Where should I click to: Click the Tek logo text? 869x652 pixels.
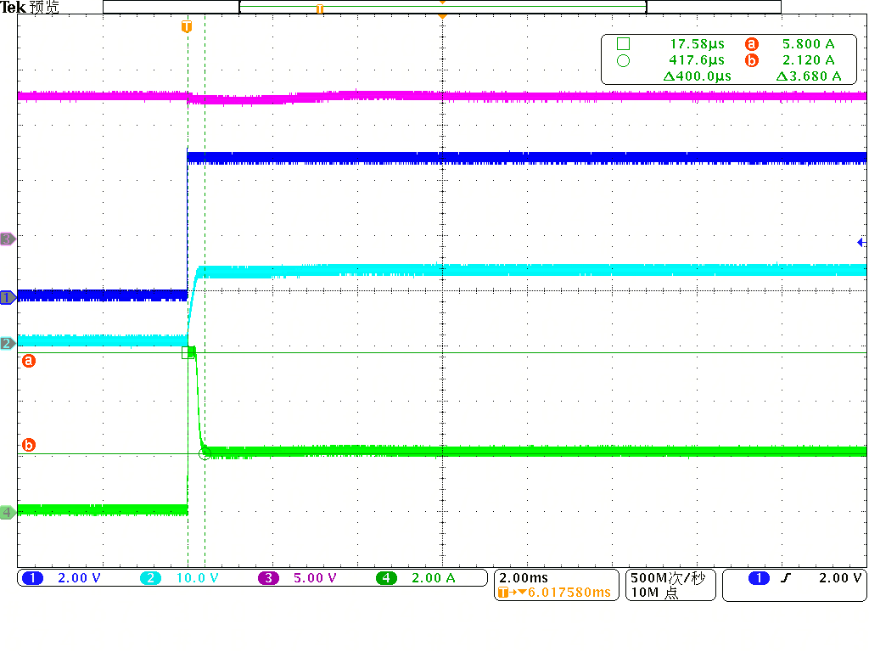point(14,7)
